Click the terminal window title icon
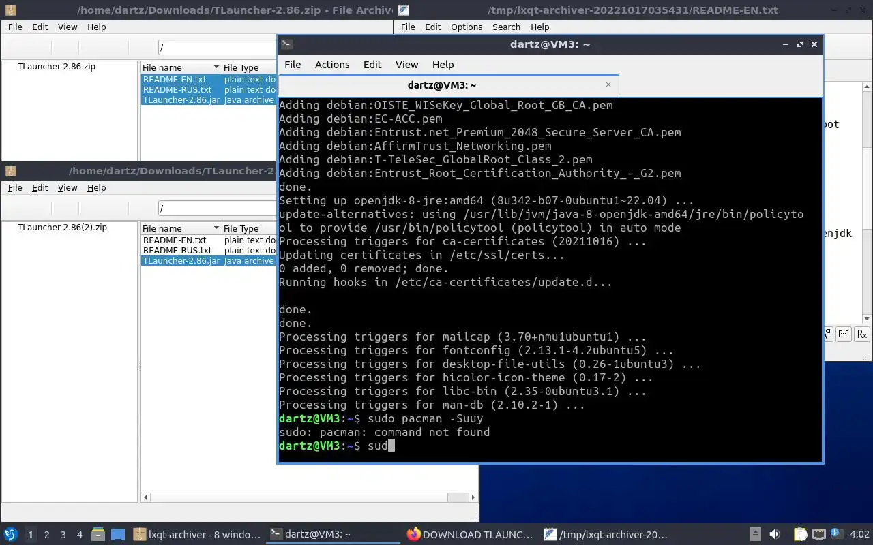 287,44
